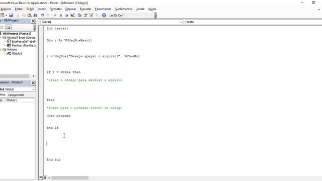Restore down the VBA editor window

[x=313, y=3]
